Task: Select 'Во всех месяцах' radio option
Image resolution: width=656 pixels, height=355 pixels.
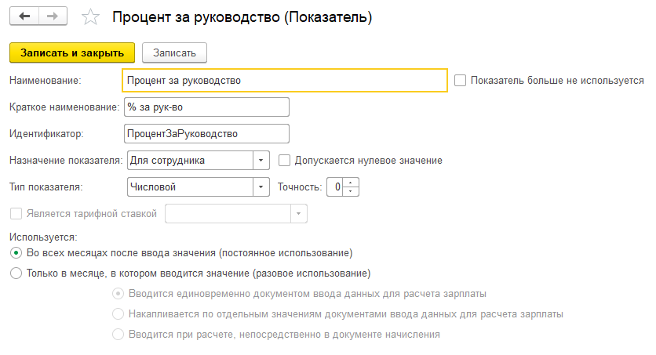Action: tap(16, 253)
